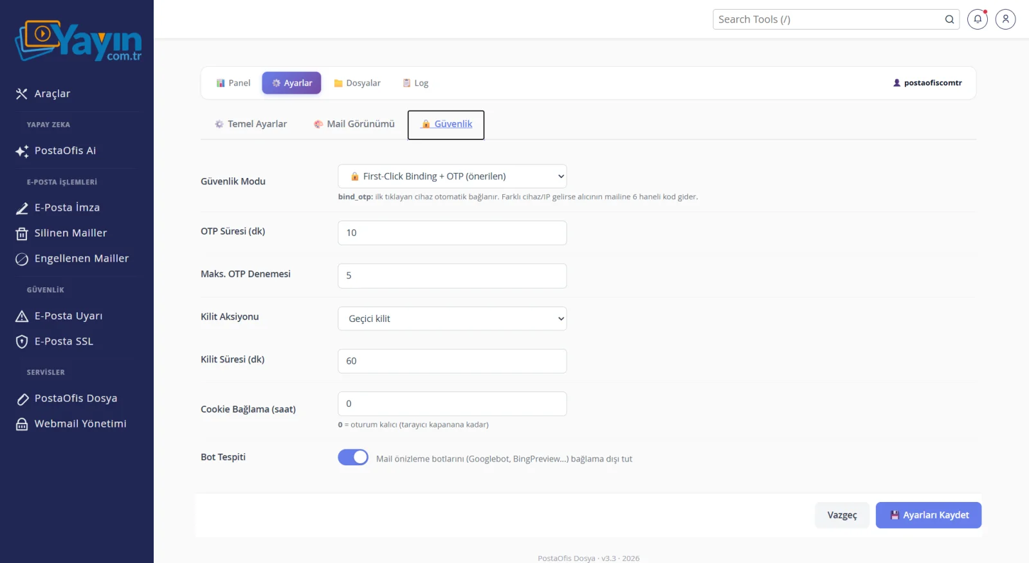This screenshot has width=1029, height=563.
Task: Switch to Temel Ayarlar sub-tab
Action: coord(251,124)
